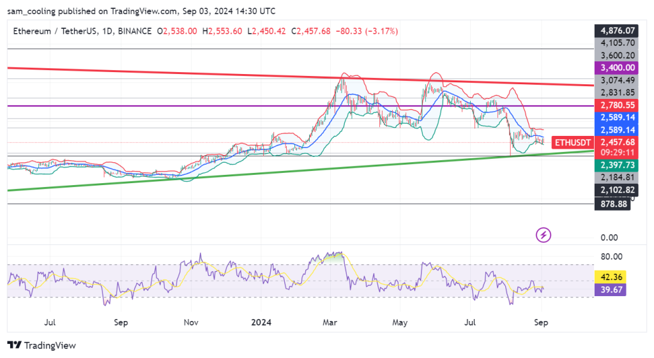Click the red 2,780.55 price label
654x358 pixels.
click(618, 105)
